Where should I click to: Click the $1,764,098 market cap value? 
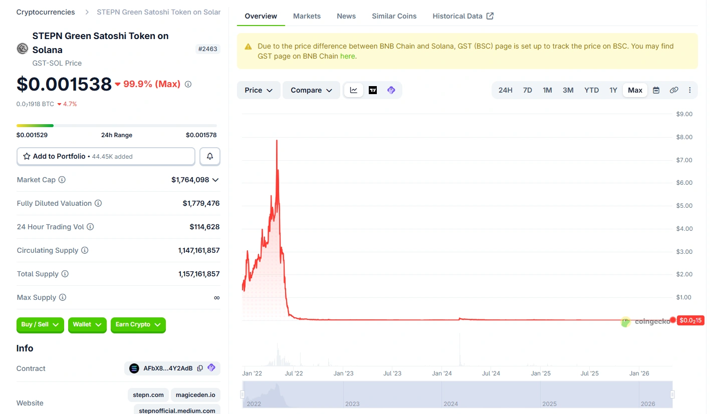click(190, 180)
